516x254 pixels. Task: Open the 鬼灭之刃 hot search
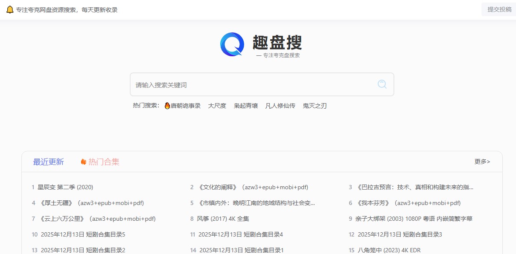click(314, 106)
